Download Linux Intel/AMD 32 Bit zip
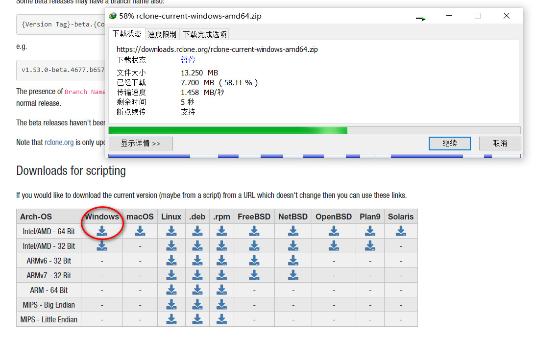This screenshot has height=338, width=535. point(171,246)
